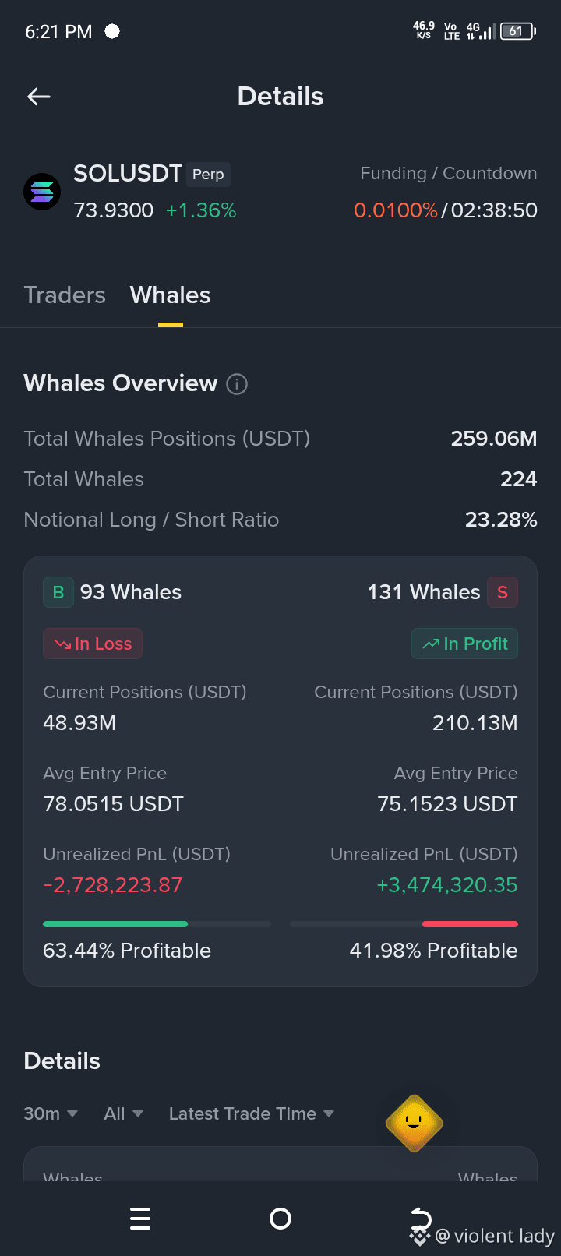Expand the 30m timeframe dropdown

coord(51,1113)
